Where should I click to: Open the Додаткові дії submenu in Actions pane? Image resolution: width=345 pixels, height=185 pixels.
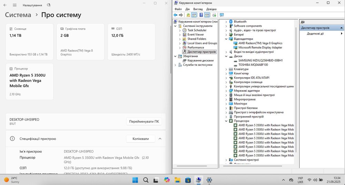click(x=322, y=34)
